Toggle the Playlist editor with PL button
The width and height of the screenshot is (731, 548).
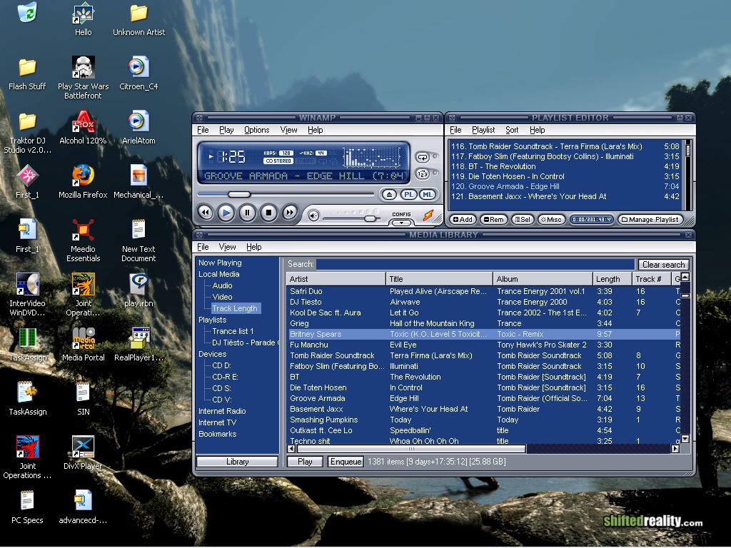(x=408, y=195)
